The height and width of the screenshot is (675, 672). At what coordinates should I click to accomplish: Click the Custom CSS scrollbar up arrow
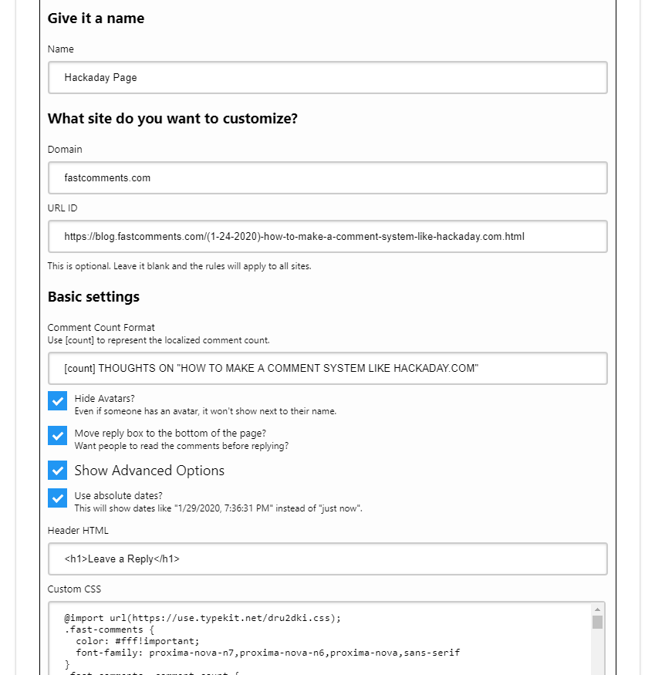coord(597,609)
